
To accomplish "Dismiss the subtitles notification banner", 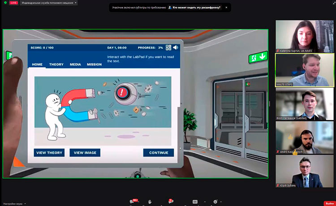I will coord(226,8).
